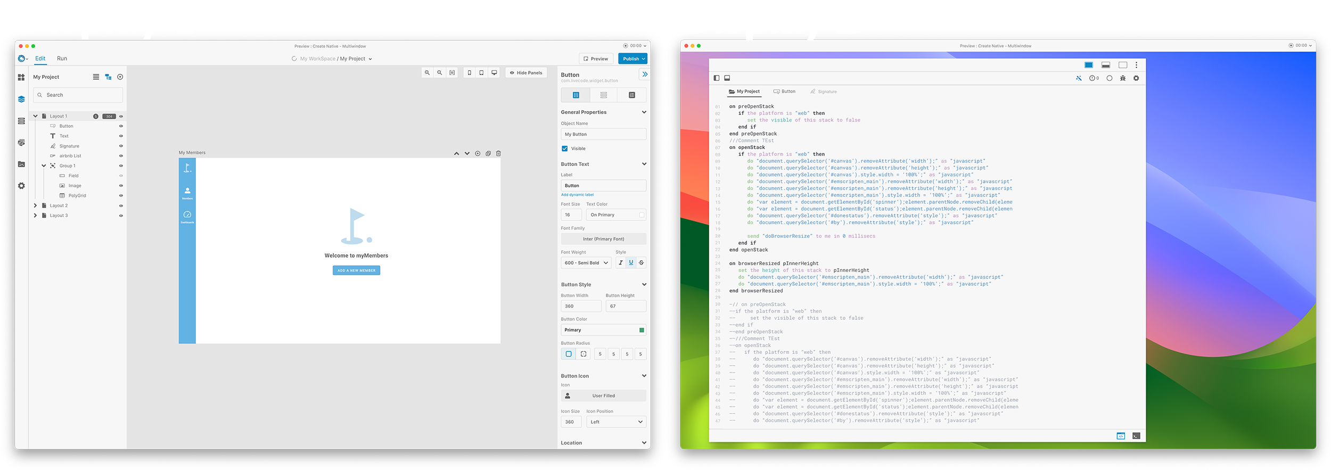
Task: Collapse the properties panel with arrows icon
Action: point(644,75)
